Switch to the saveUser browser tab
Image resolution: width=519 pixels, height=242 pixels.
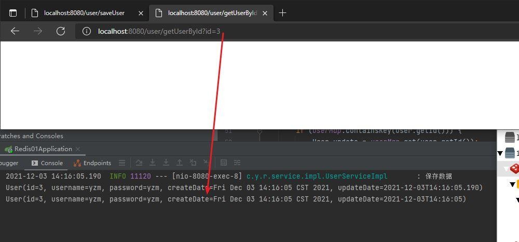click(83, 13)
